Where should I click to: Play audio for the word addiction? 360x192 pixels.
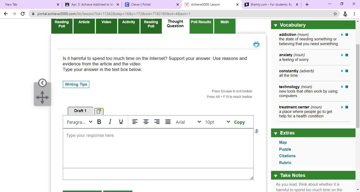tap(342, 35)
